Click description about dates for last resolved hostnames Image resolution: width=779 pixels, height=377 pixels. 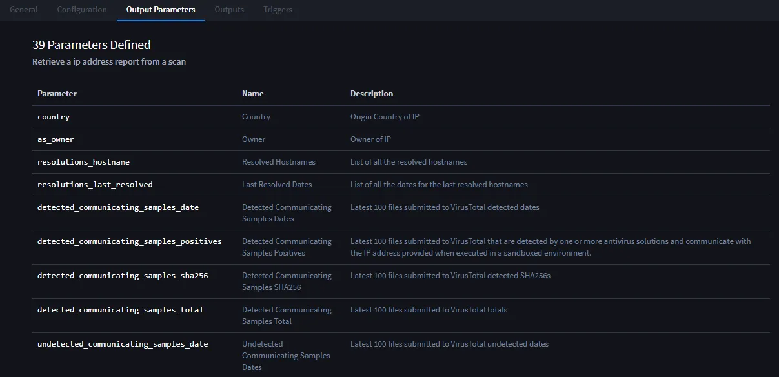click(x=439, y=185)
